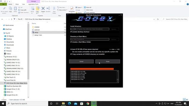Image resolution: width=189 pixels, height=106 pixels.
Task: Click the Refresh button in address bar
Action: click(x=158, y=19)
